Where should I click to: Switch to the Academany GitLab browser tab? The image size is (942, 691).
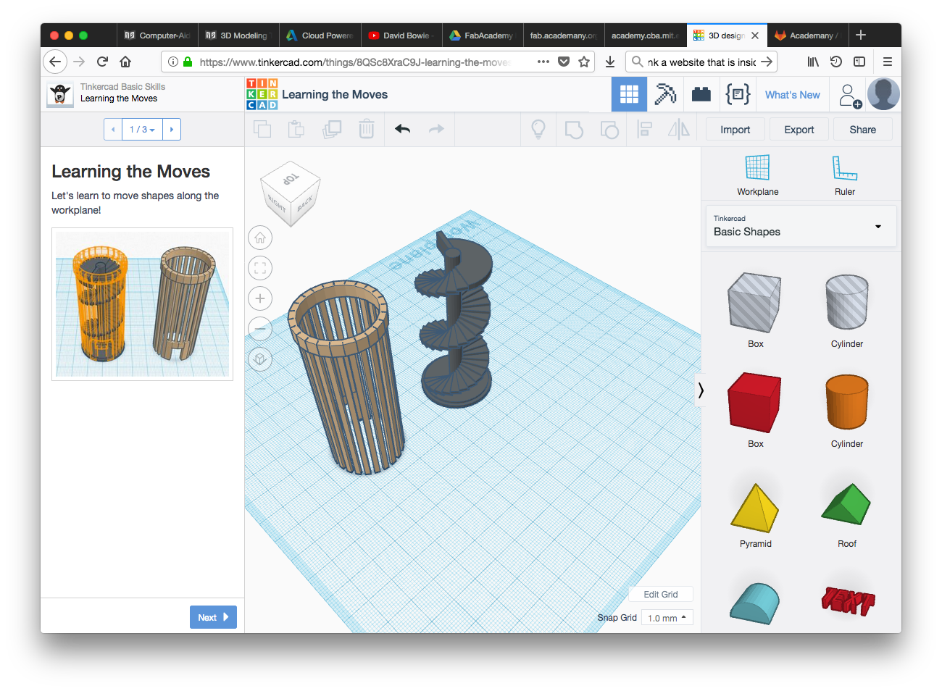tap(806, 35)
